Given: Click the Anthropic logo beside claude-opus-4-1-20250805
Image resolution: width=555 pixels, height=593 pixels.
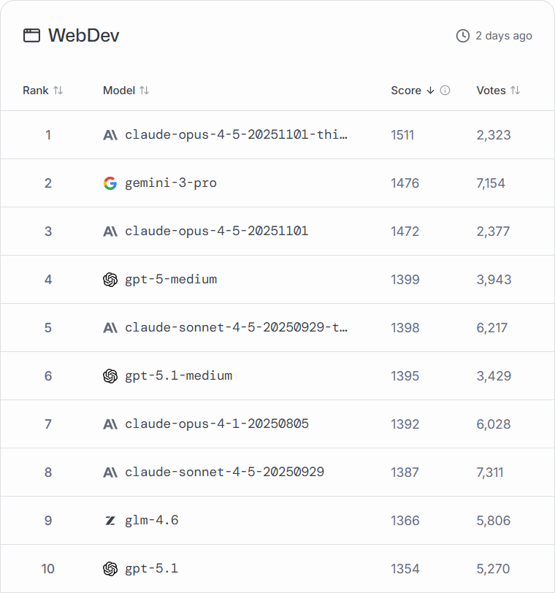Looking at the screenshot, I should [110, 424].
